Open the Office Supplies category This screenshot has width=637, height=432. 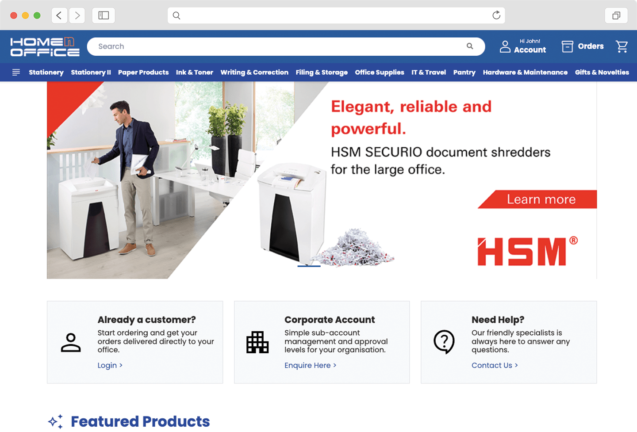pos(380,73)
